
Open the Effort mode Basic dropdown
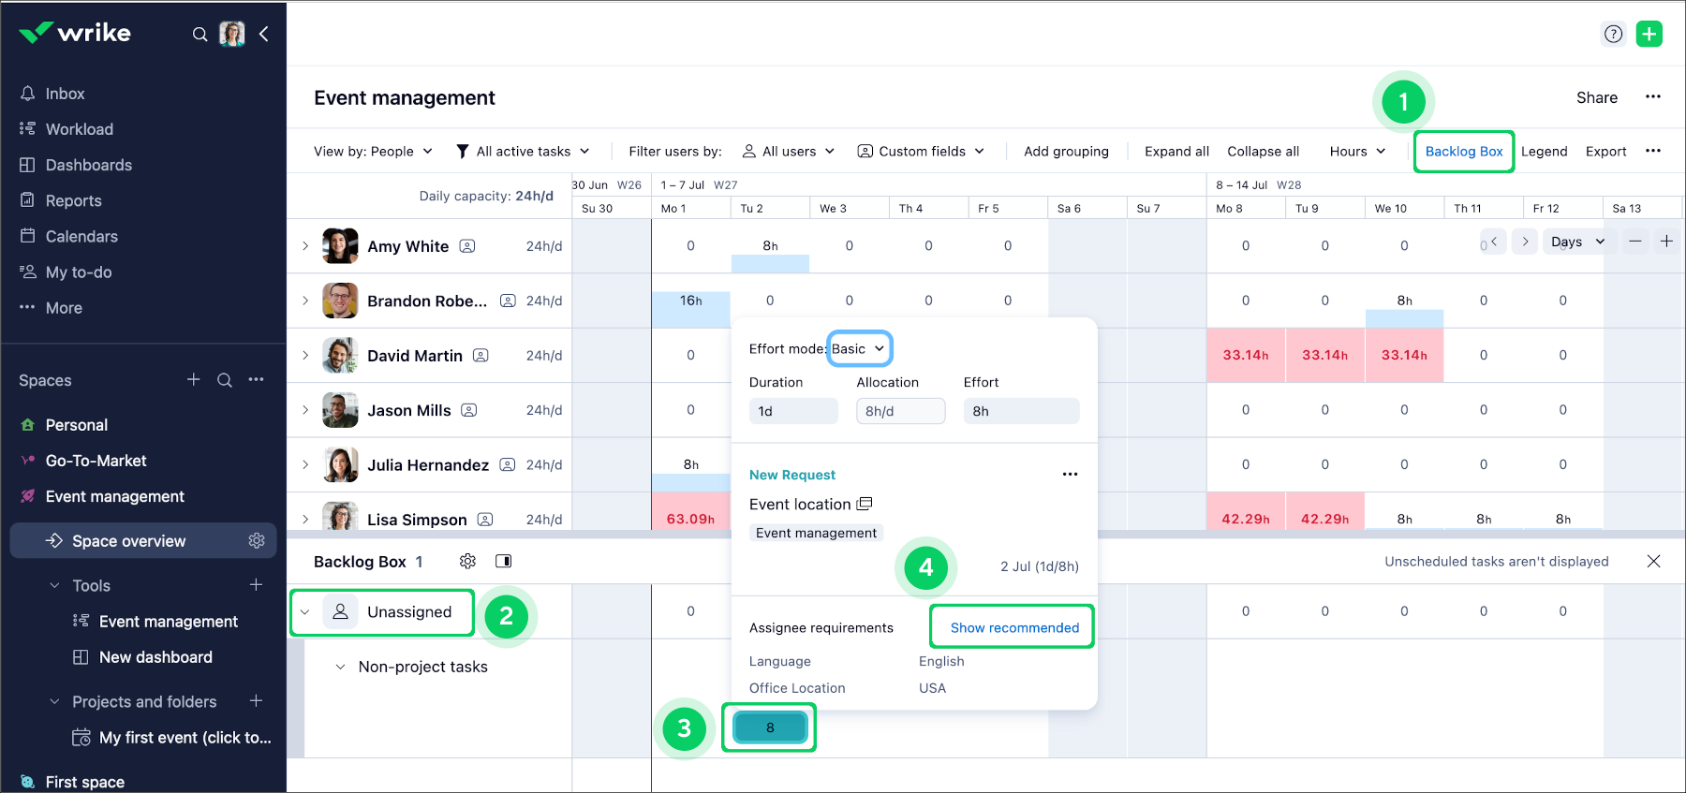coord(859,348)
